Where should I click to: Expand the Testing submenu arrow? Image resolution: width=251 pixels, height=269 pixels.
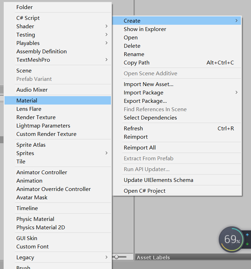tap(106, 34)
